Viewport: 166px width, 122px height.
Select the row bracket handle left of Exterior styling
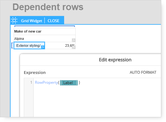[12, 46]
